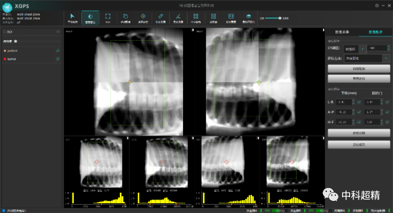Click the A-P translation value field

pyautogui.click(x=345, y=112)
